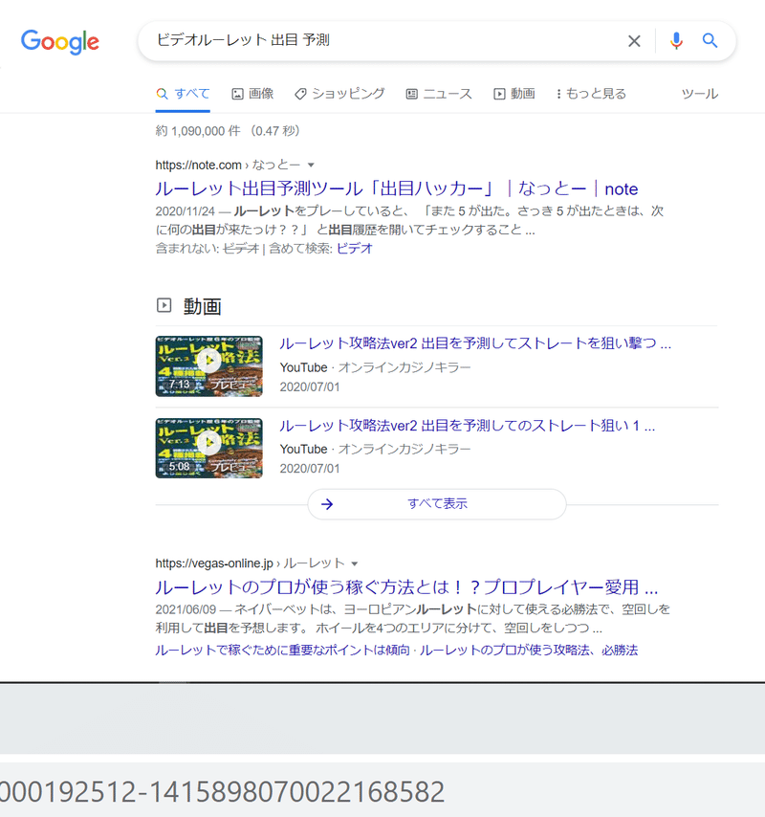Play the 7:13 video thumbnail
Screen dimensions: 765x817
(208, 365)
